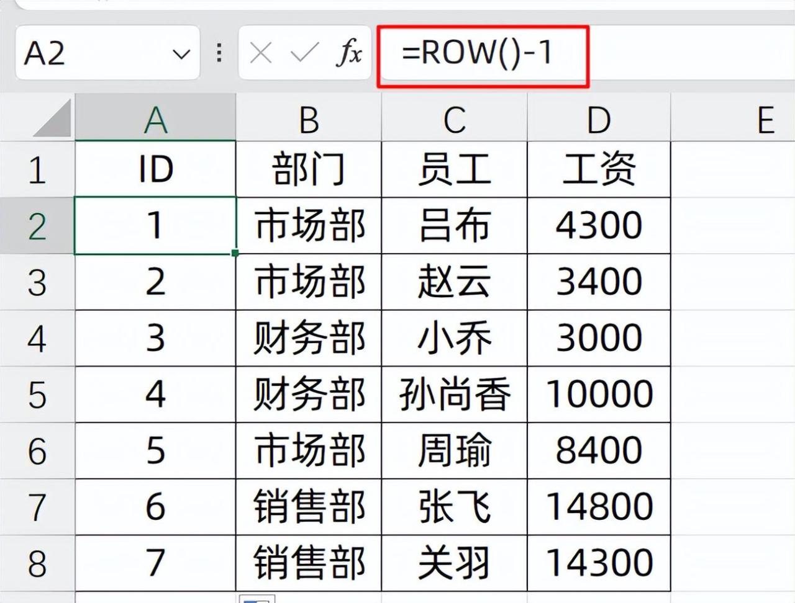Expand the Name Box dropdown arrow
The image size is (795, 603).
(181, 54)
